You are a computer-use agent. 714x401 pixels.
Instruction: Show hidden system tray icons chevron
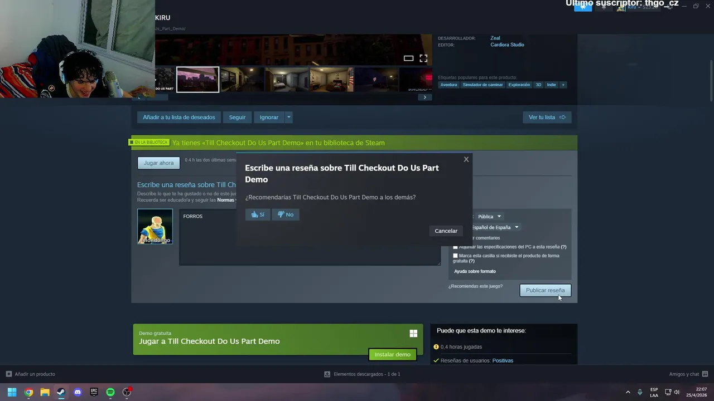628,392
